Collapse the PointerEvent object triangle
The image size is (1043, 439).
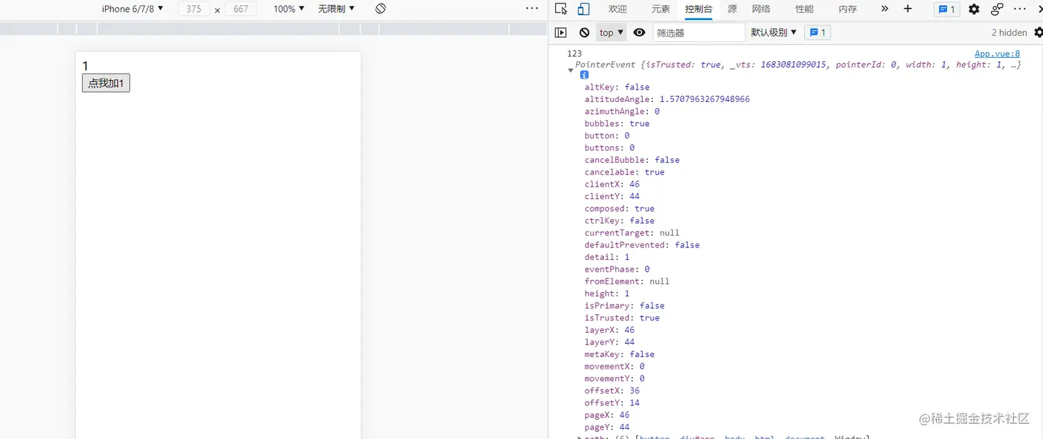point(570,70)
